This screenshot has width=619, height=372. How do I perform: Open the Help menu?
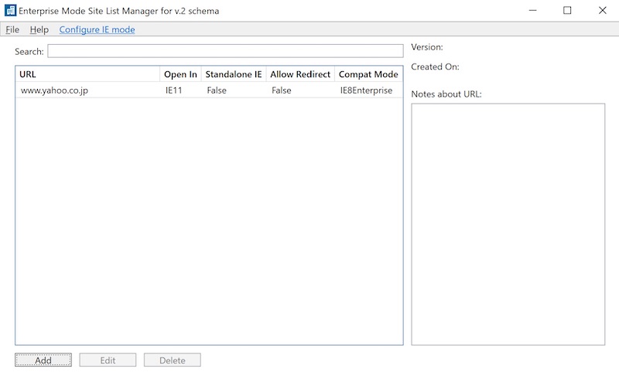39,29
